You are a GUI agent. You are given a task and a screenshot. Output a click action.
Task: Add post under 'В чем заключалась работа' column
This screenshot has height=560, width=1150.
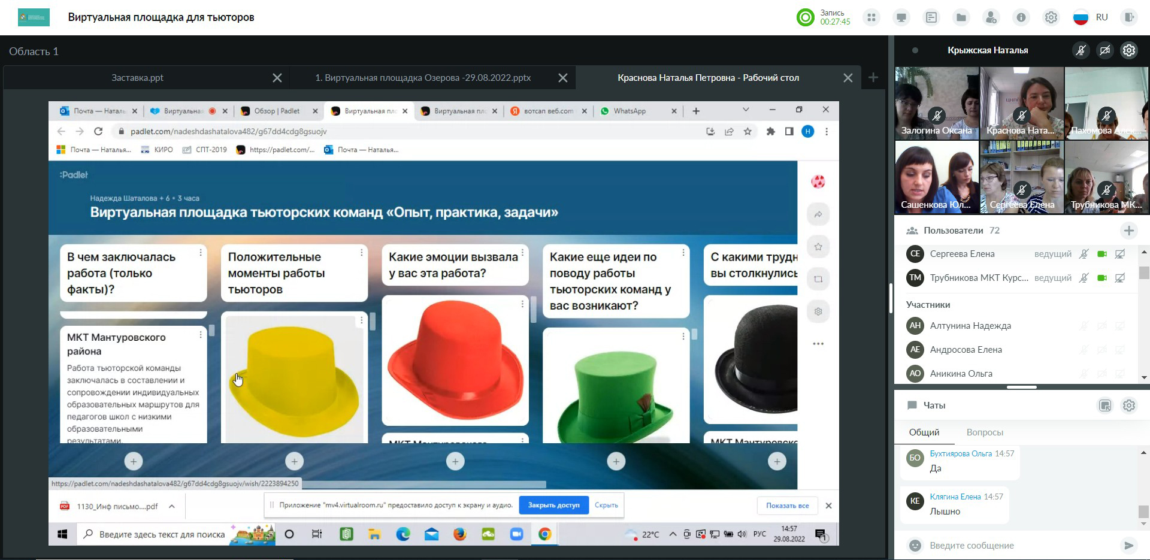tap(134, 461)
